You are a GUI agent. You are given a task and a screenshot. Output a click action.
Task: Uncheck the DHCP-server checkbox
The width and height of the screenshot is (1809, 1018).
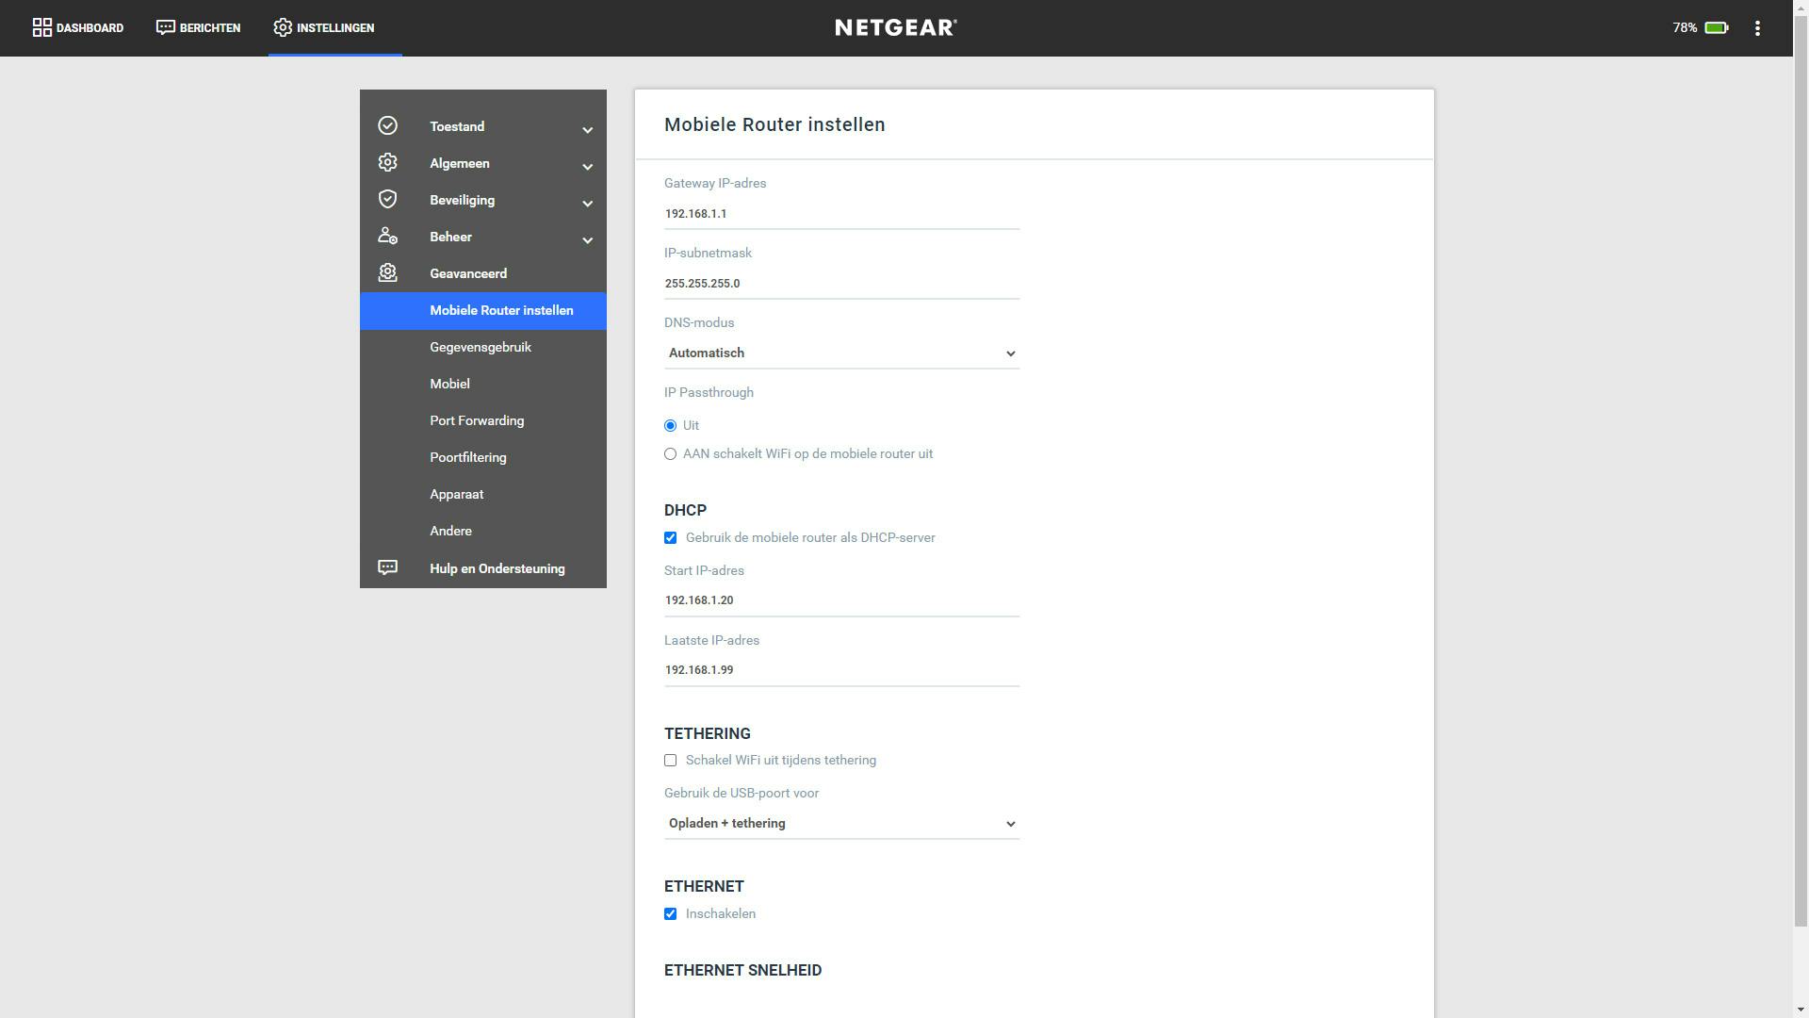(670, 538)
